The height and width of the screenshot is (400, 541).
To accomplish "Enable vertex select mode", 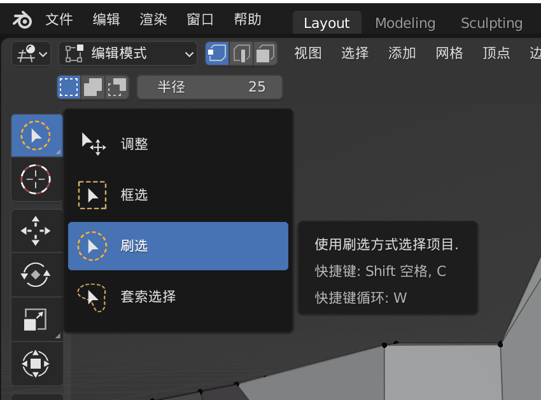I will (217, 54).
